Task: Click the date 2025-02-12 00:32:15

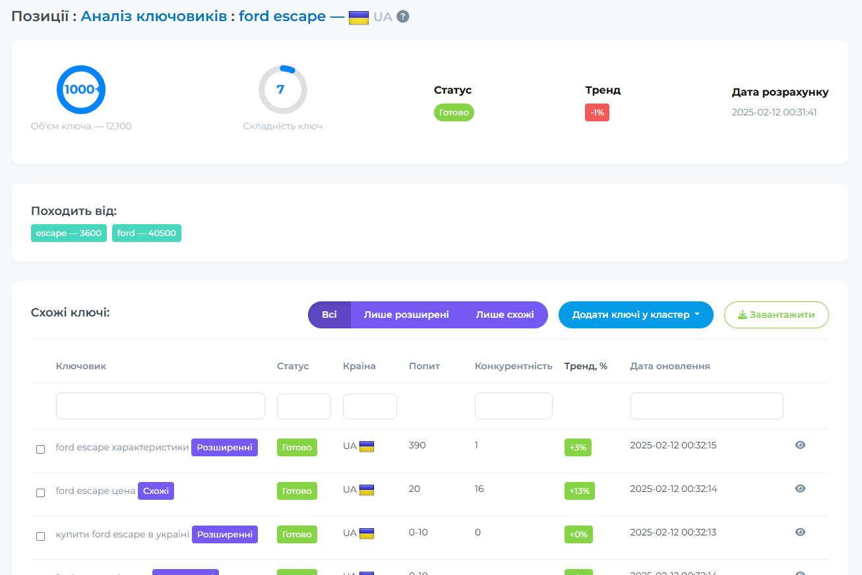Action: click(673, 445)
